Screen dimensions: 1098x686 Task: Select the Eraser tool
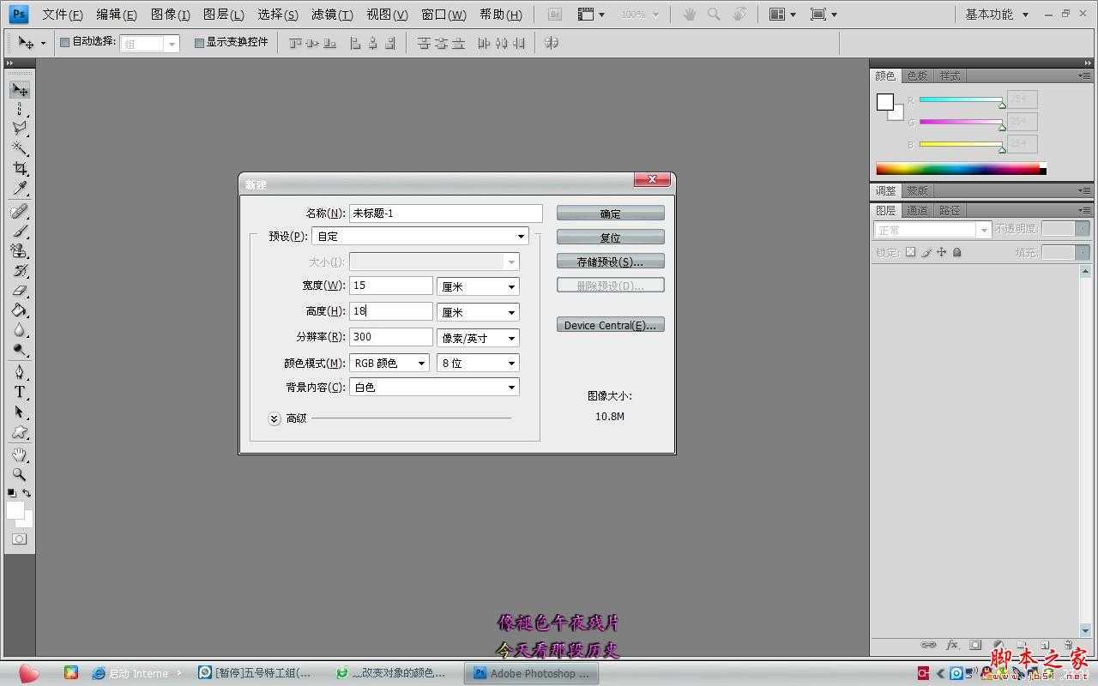(19, 290)
